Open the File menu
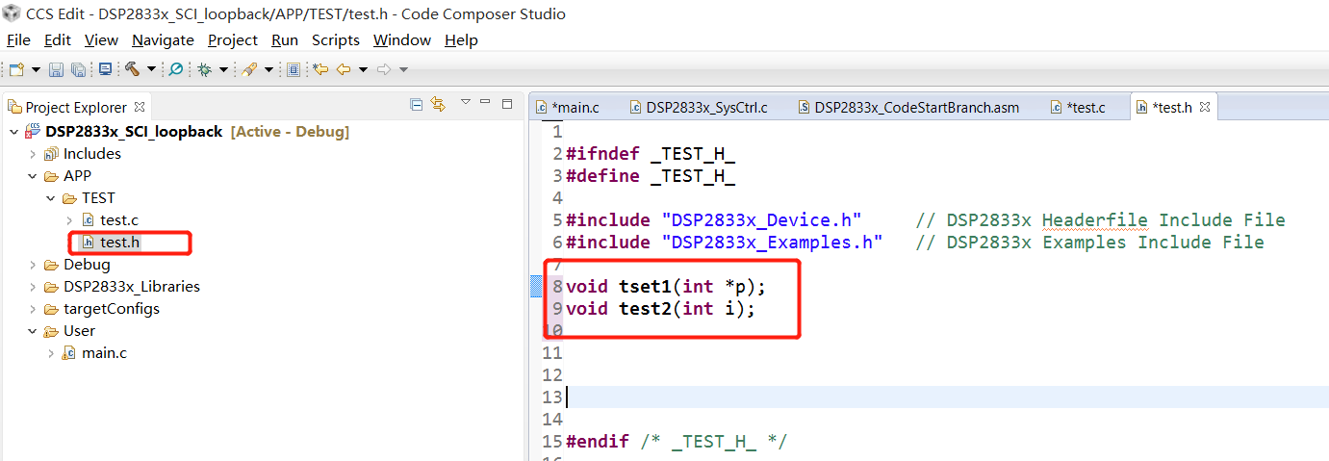Screen dimensions: 1329x461 coord(19,39)
